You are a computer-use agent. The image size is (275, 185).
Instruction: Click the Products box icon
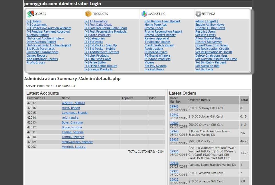click(x=88, y=14)
